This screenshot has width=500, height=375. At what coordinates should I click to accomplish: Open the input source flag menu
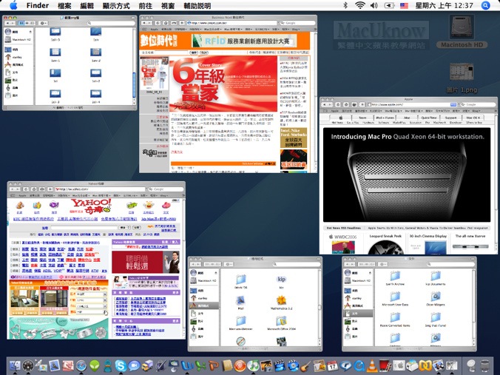404,5
